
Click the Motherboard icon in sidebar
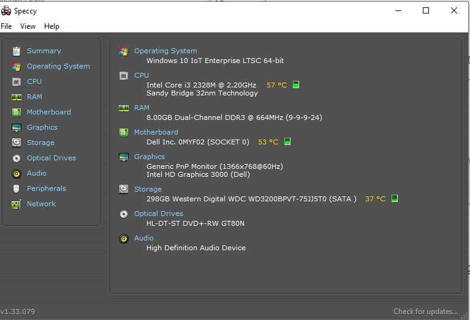click(x=17, y=112)
